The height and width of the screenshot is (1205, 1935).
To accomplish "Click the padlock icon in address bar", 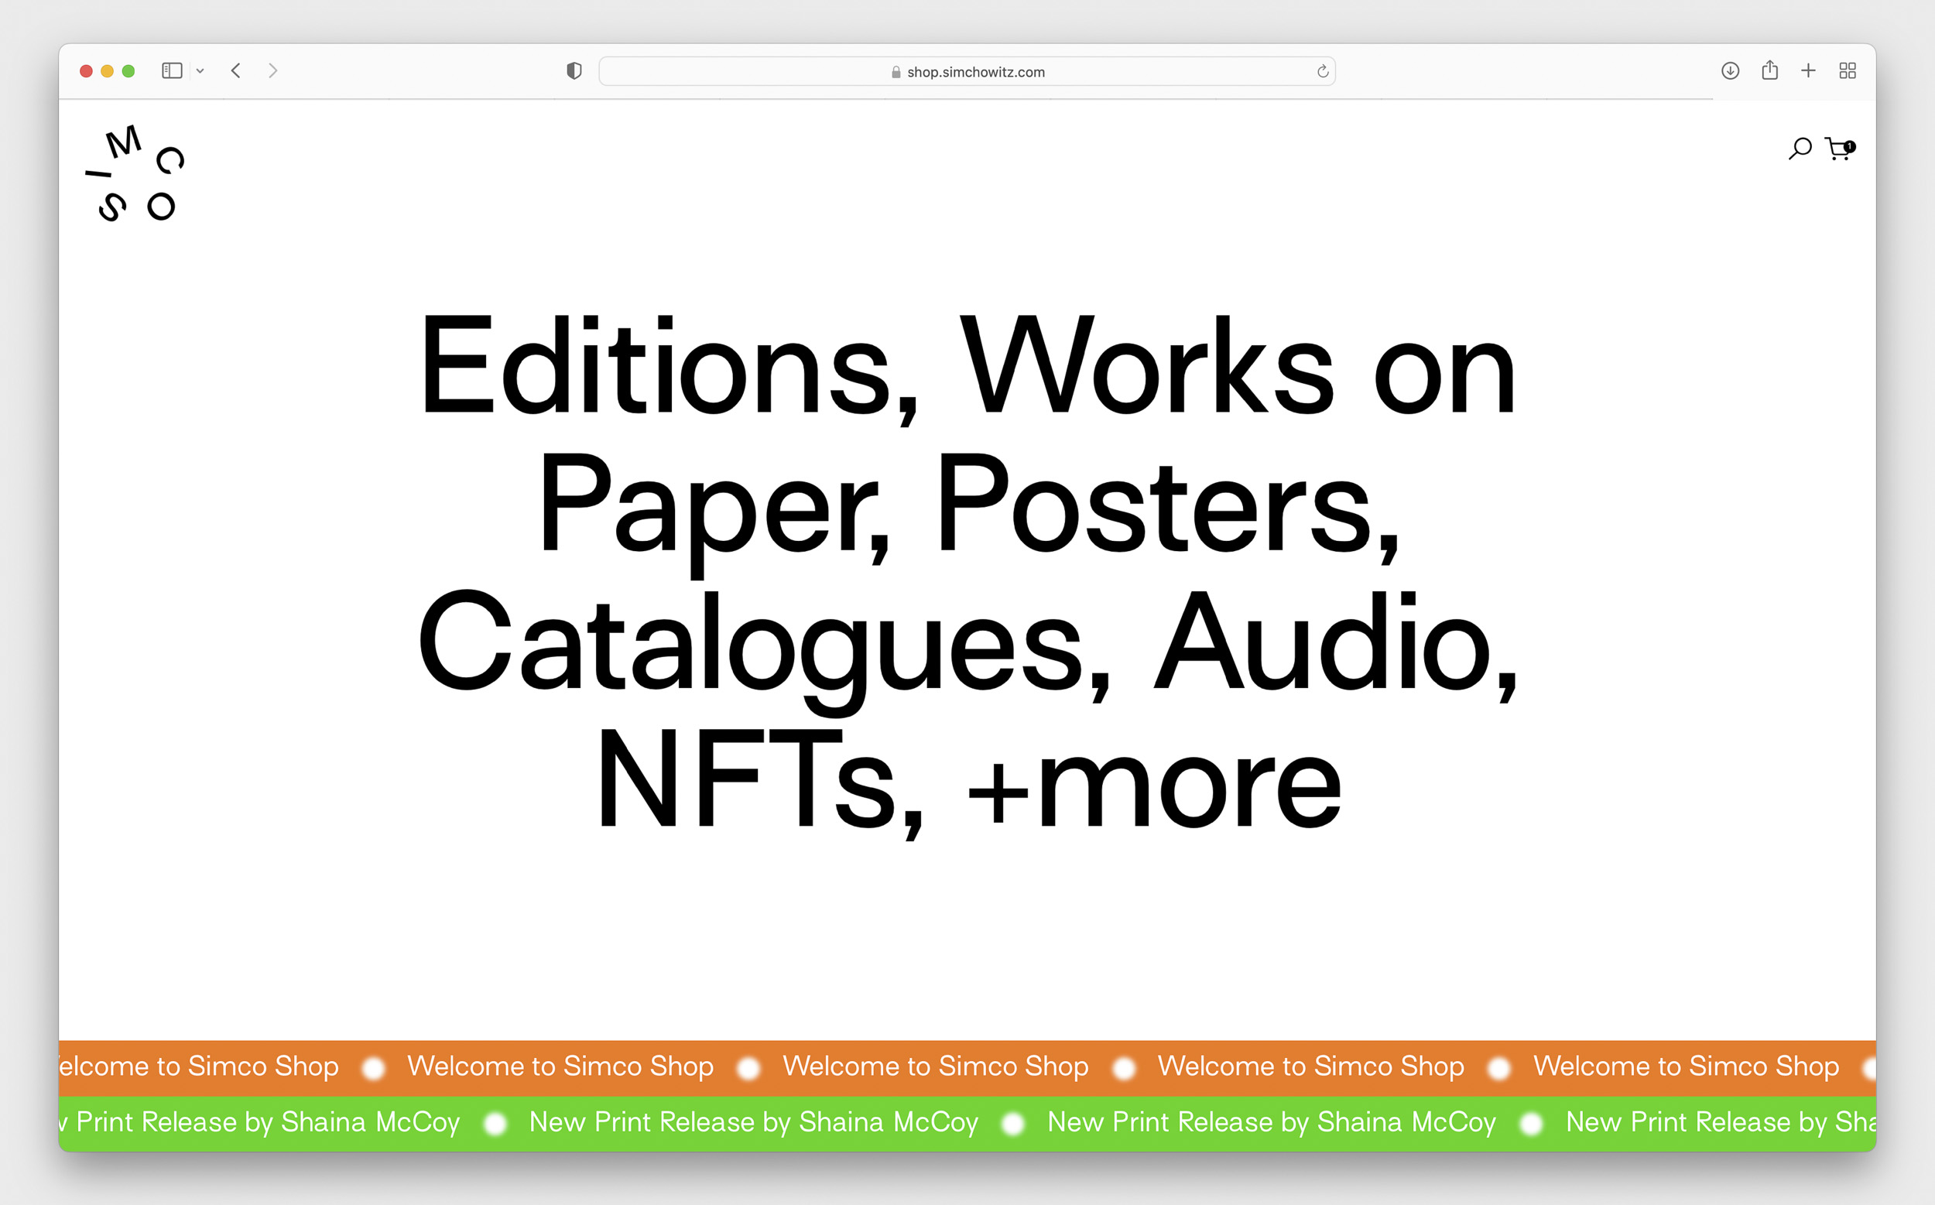I will click(x=896, y=73).
